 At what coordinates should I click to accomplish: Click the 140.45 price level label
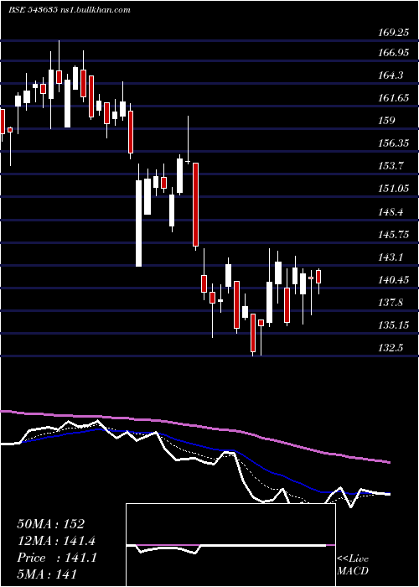[x=393, y=279]
